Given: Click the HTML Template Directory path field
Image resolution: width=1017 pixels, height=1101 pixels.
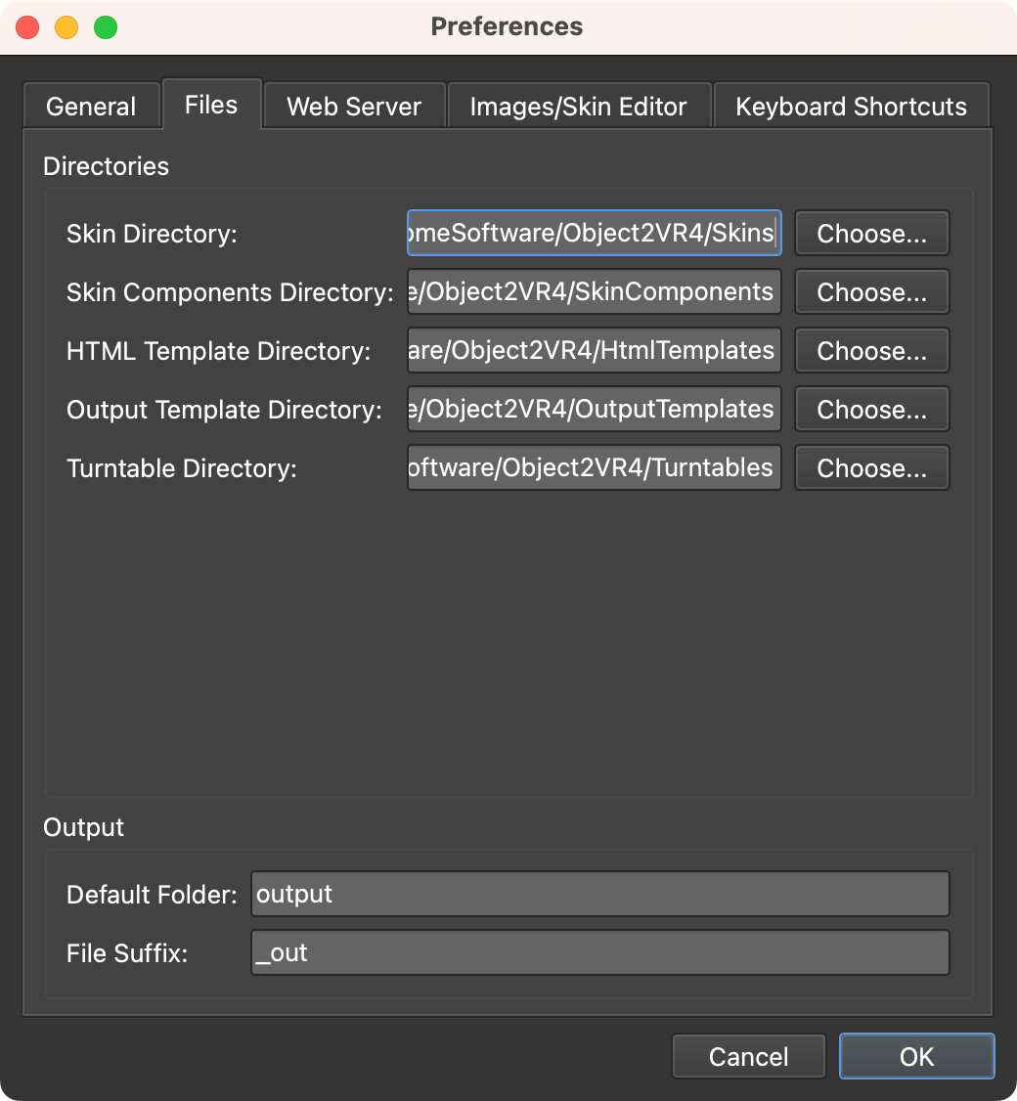Looking at the screenshot, I should 595,350.
